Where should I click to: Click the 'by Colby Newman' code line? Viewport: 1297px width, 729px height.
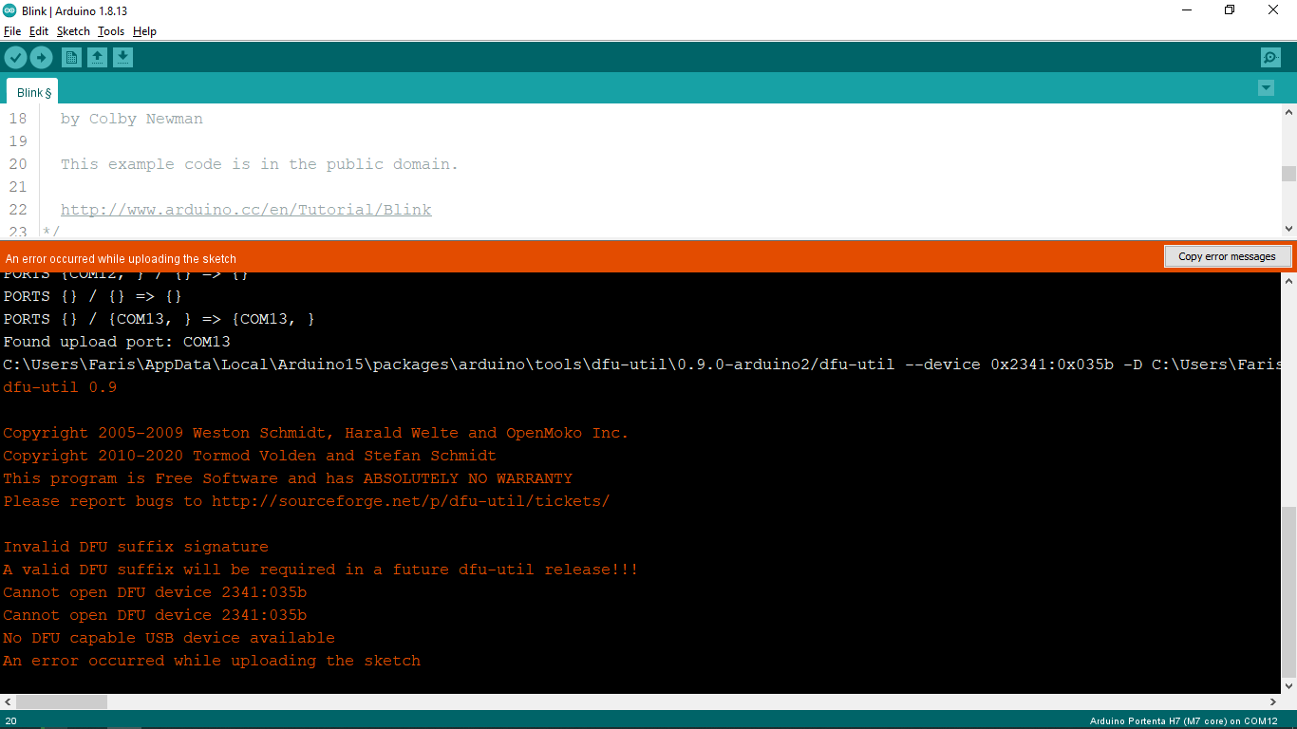pos(132,119)
